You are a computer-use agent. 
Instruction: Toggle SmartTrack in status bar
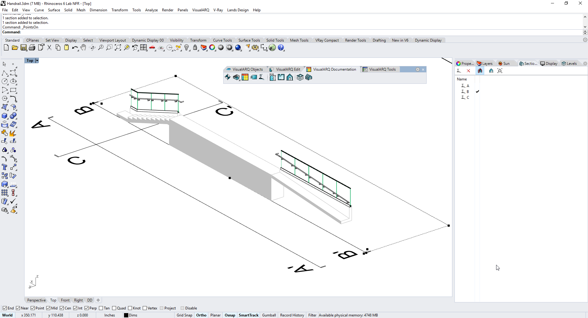(249, 315)
